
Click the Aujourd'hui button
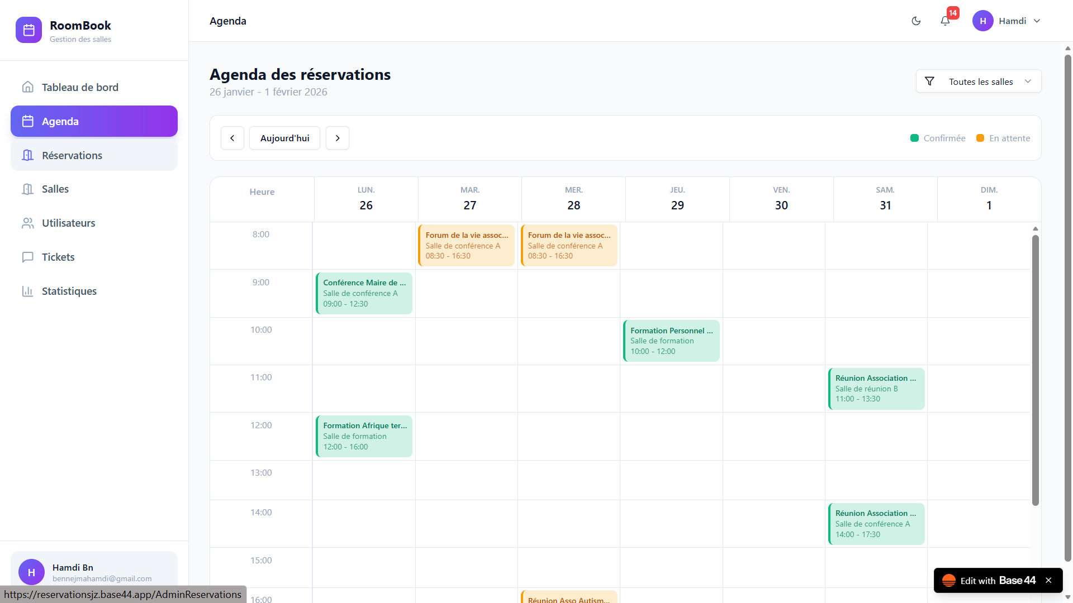coord(284,138)
